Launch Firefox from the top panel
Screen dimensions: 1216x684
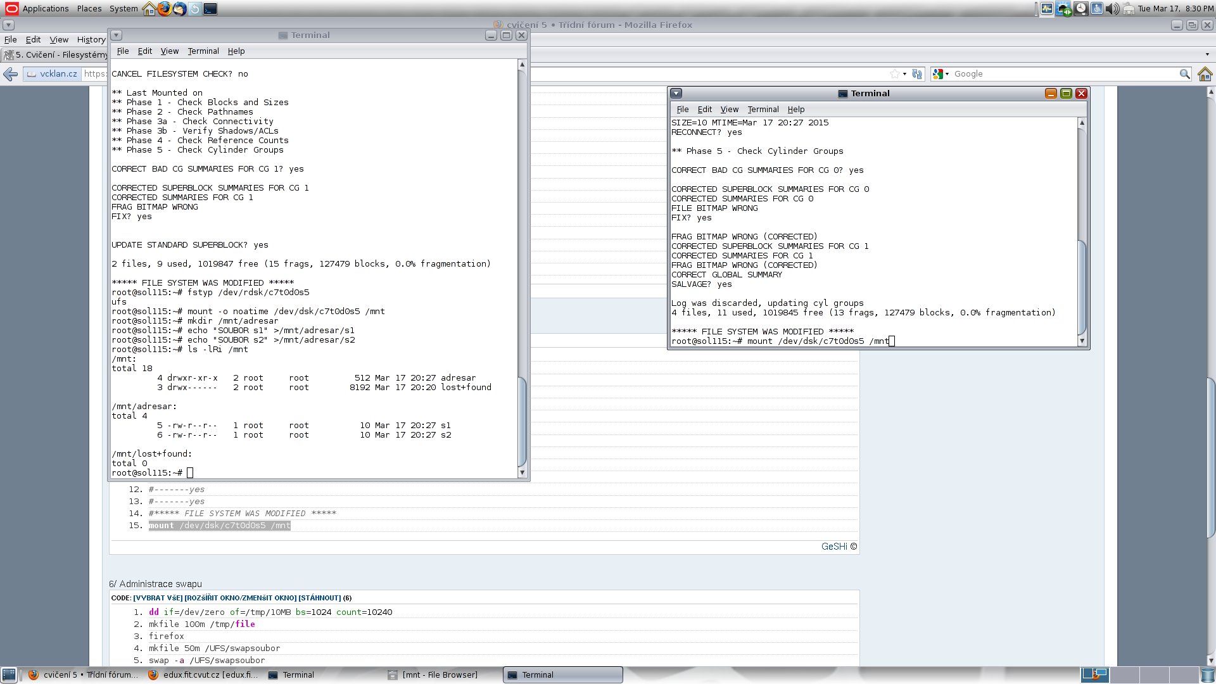(x=165, y=9)
